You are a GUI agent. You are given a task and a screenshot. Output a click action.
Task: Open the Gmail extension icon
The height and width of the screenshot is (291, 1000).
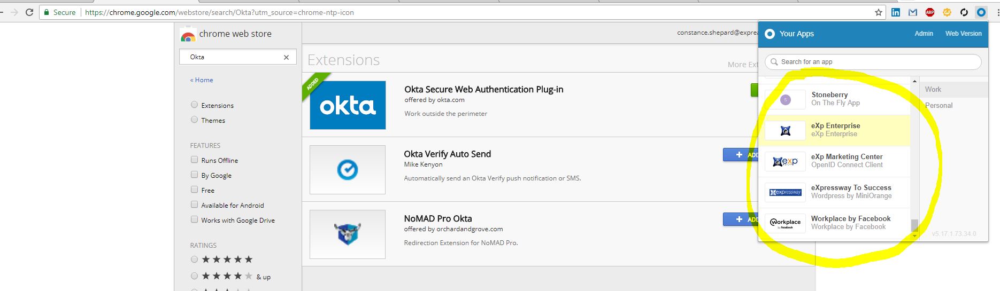(x=913, y=12)
